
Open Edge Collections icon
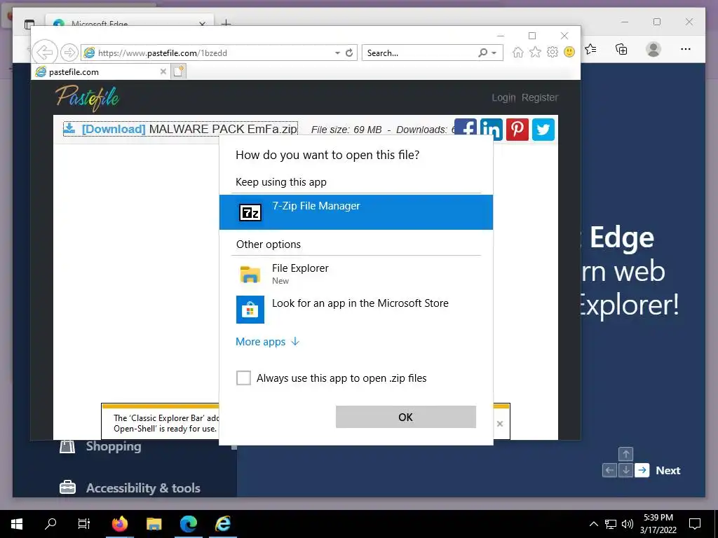coord(621,49)
